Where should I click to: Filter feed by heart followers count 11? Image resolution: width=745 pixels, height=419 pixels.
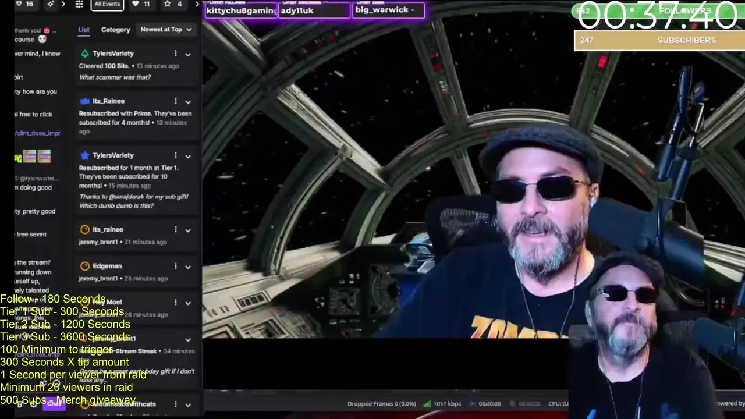(x=140, y=4)
